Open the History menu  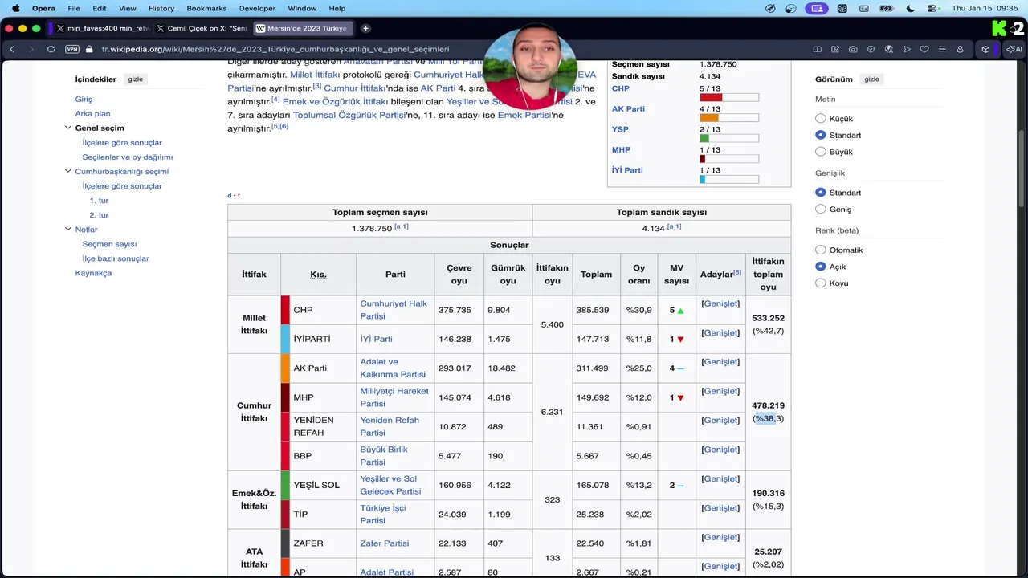click(x=161, y=8)
